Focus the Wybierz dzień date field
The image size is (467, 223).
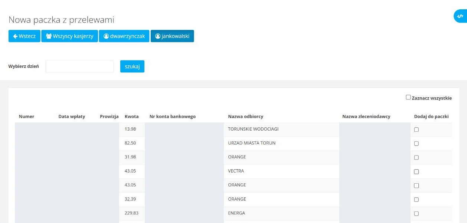(79, 66)
